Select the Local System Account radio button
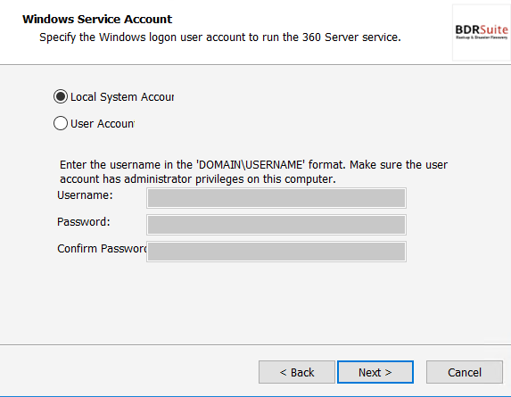This screenshot has height=397, width=511. 61,97
